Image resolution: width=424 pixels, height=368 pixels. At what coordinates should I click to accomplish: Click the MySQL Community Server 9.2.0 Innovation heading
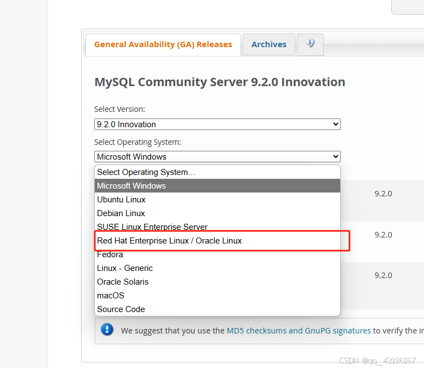pos(220,82)
